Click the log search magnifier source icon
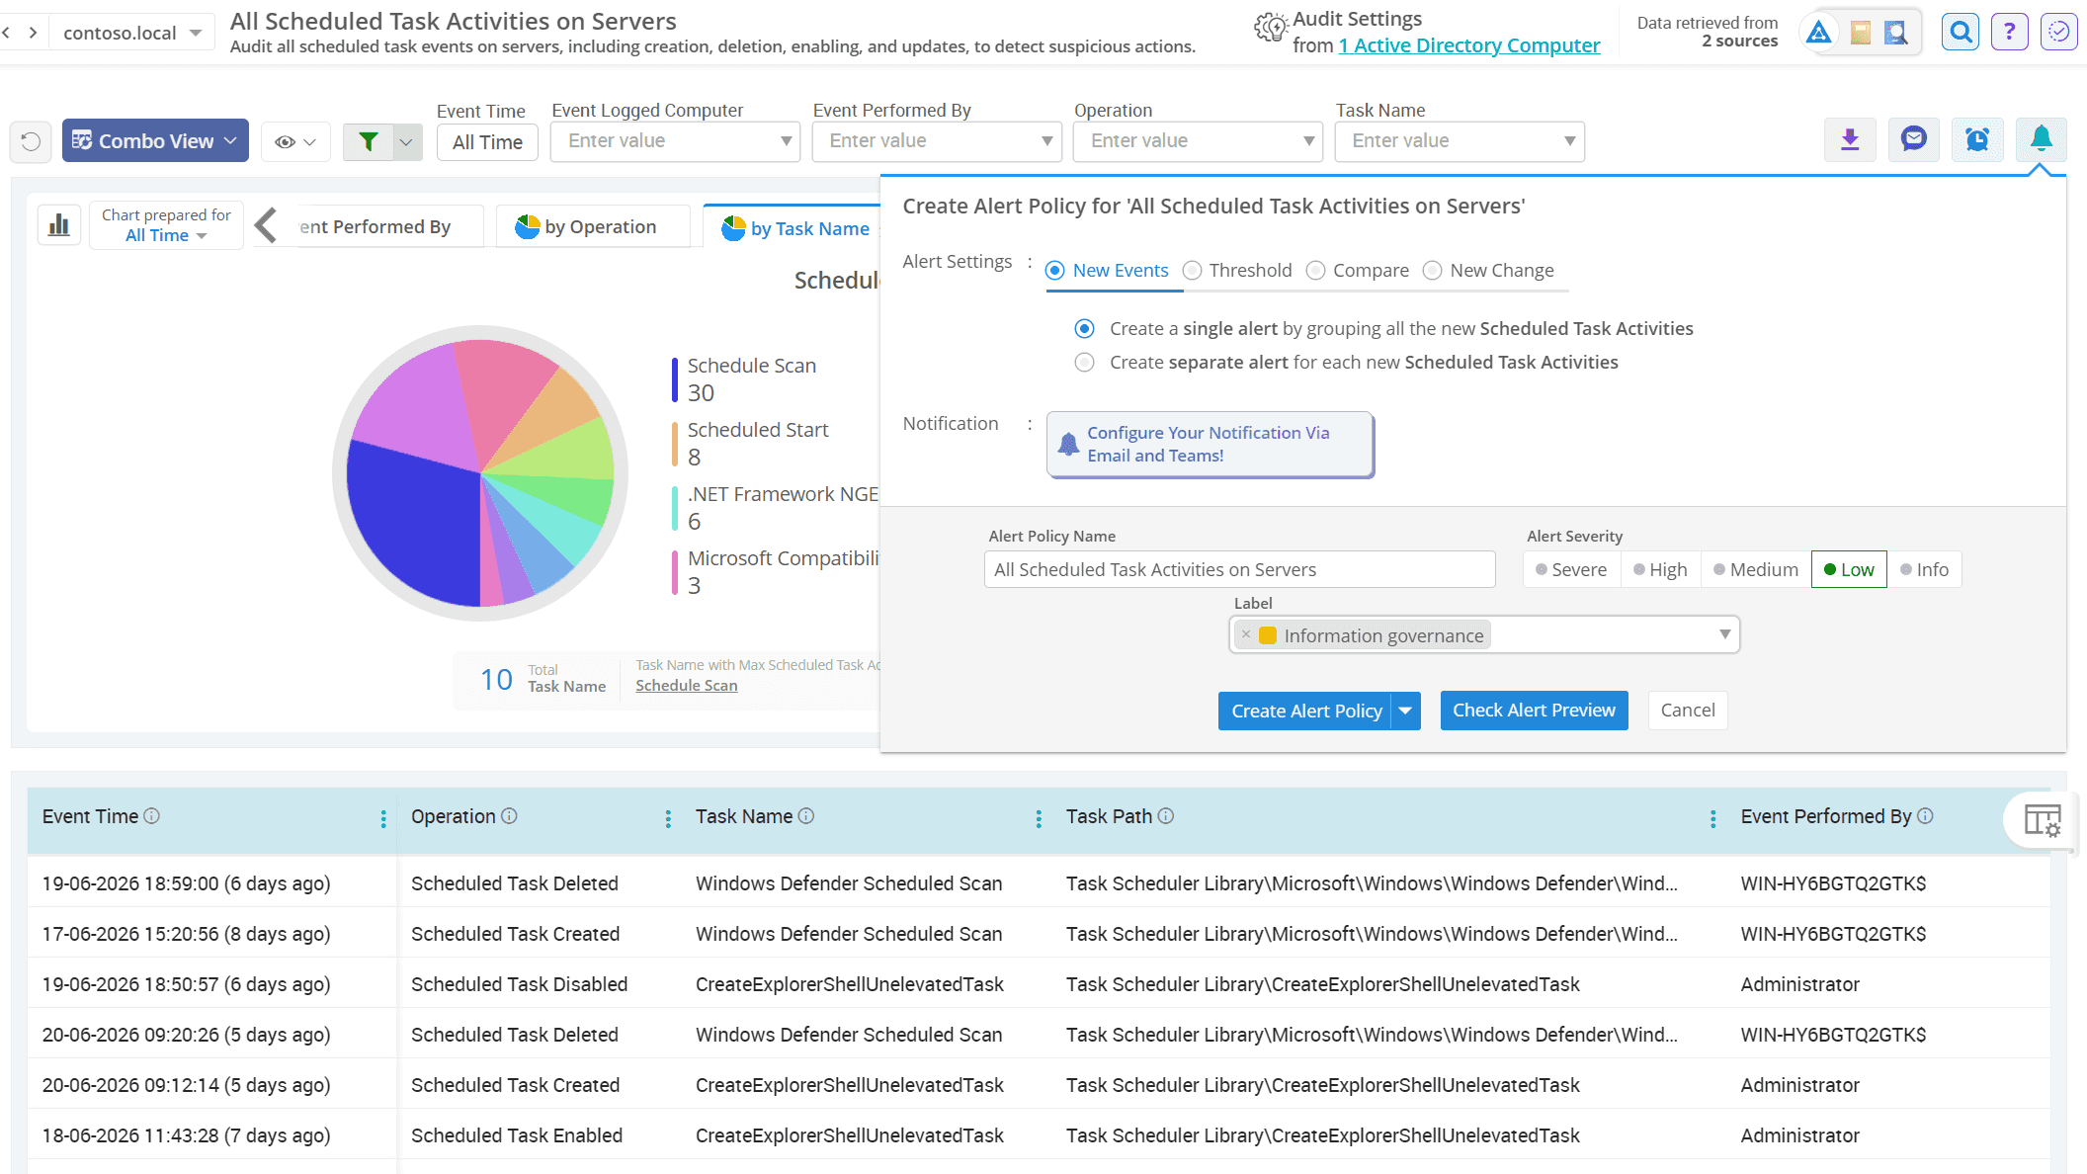Viewport: 2087px width, 1174px height. [1895, 33]
